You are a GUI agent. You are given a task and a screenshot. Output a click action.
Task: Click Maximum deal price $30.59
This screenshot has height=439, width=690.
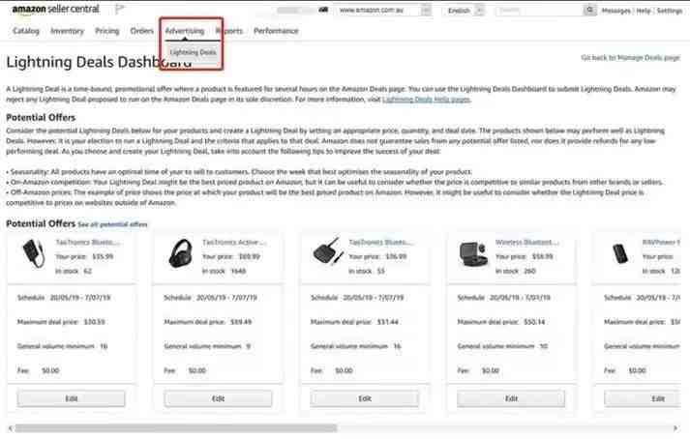61,322
